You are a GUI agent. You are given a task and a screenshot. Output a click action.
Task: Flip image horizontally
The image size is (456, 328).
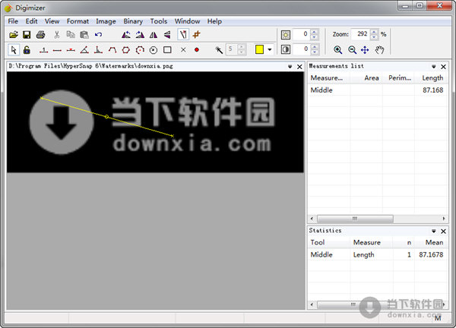154,35
